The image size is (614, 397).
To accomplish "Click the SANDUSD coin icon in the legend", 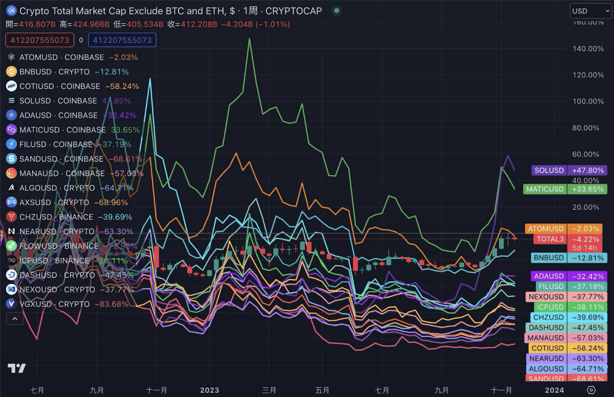I will pos(11,159).
